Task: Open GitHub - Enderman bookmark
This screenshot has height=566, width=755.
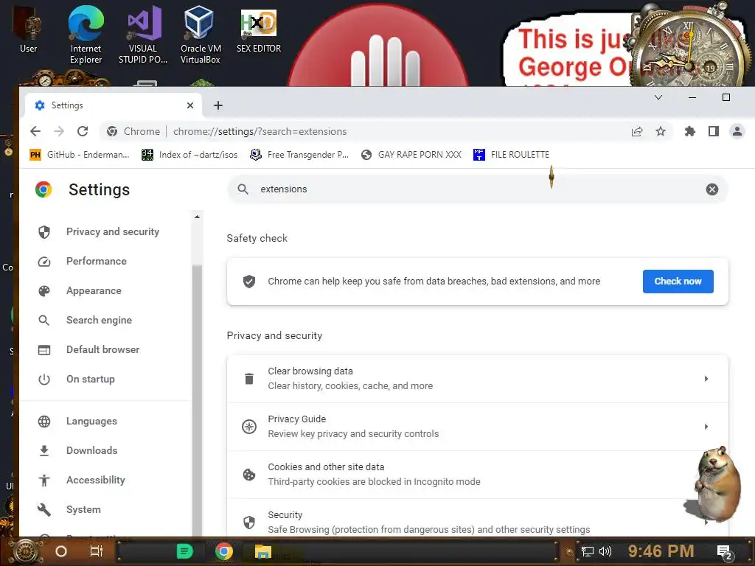Action: tap(80, 155)
